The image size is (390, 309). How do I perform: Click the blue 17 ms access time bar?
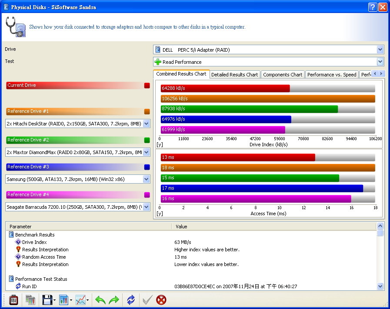(262, 188)
